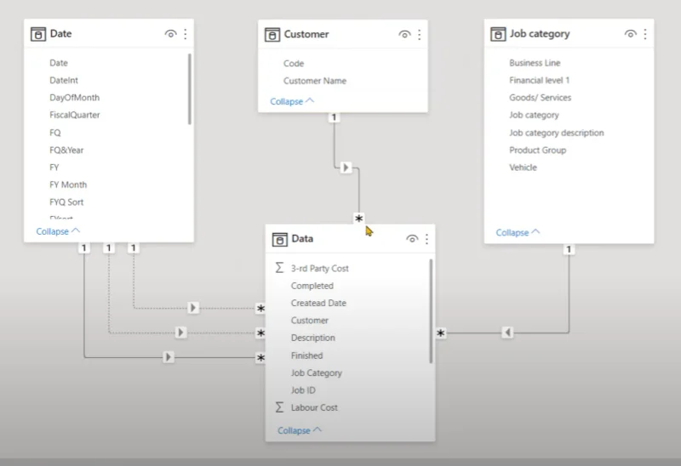Click the Customer table icon in header
Viewport: 681px width, 466px height.
272,34
